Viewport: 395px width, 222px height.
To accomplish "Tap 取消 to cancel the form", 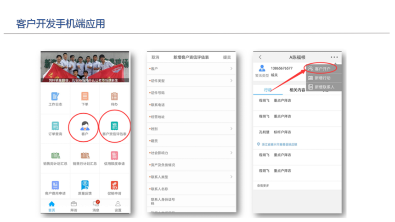I will pyautogui.click(x=155, y=57).
